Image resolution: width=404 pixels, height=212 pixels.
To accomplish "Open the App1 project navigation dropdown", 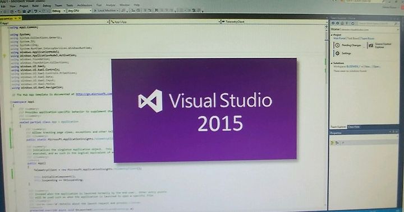I will [x=54, y=23].
